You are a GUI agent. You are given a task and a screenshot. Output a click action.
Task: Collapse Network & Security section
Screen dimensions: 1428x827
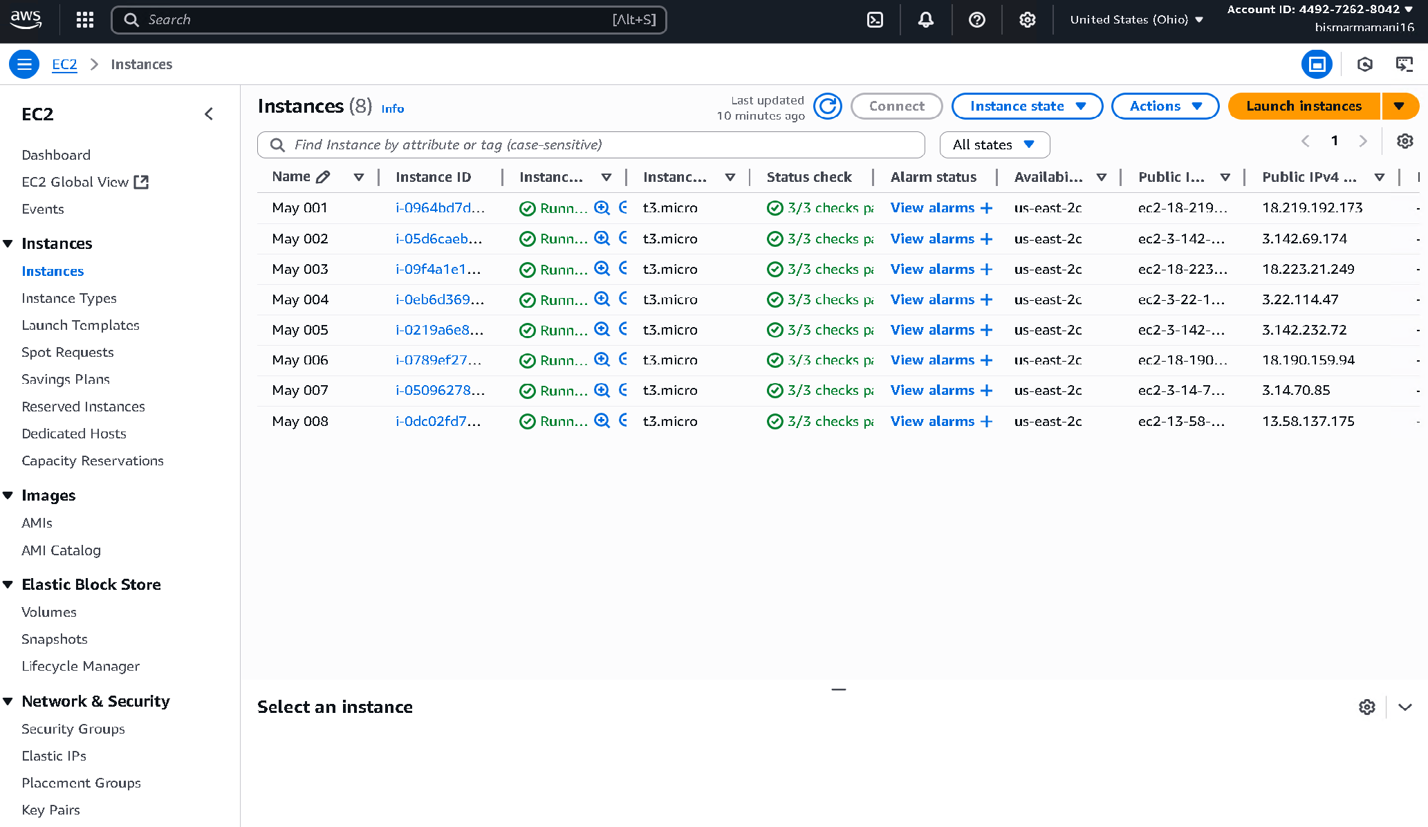point(8,701)
